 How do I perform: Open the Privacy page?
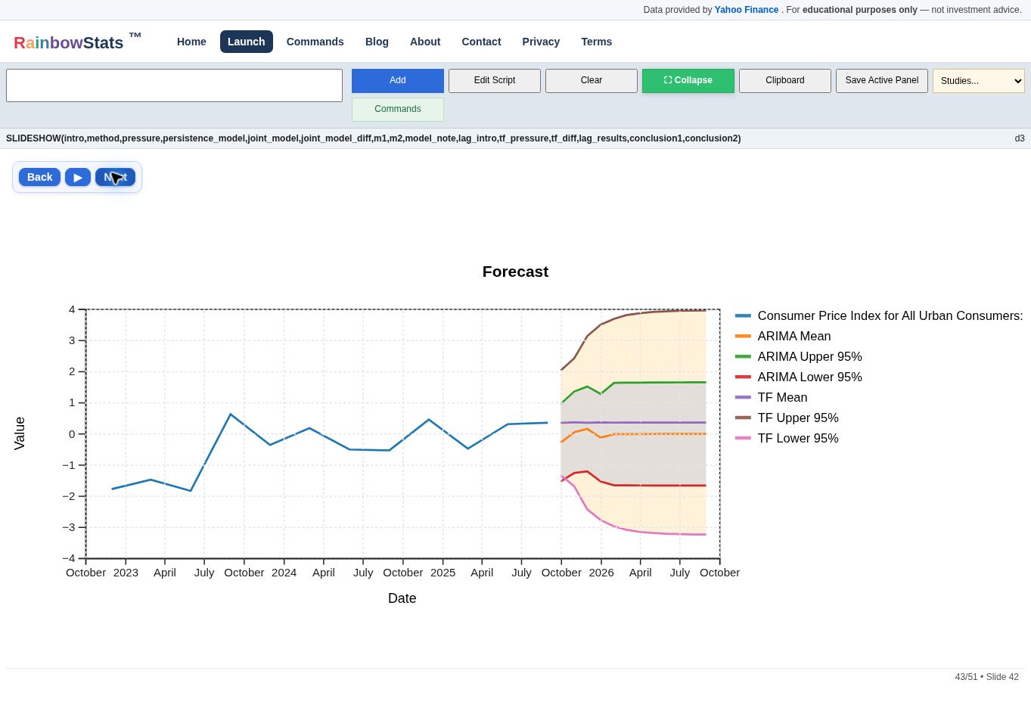541,42
